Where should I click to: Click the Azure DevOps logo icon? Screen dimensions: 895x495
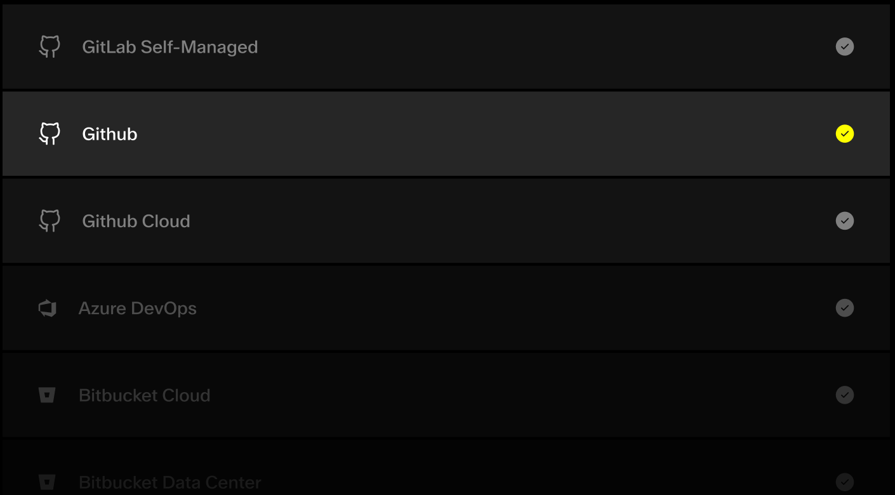click(x=48, y=308)
